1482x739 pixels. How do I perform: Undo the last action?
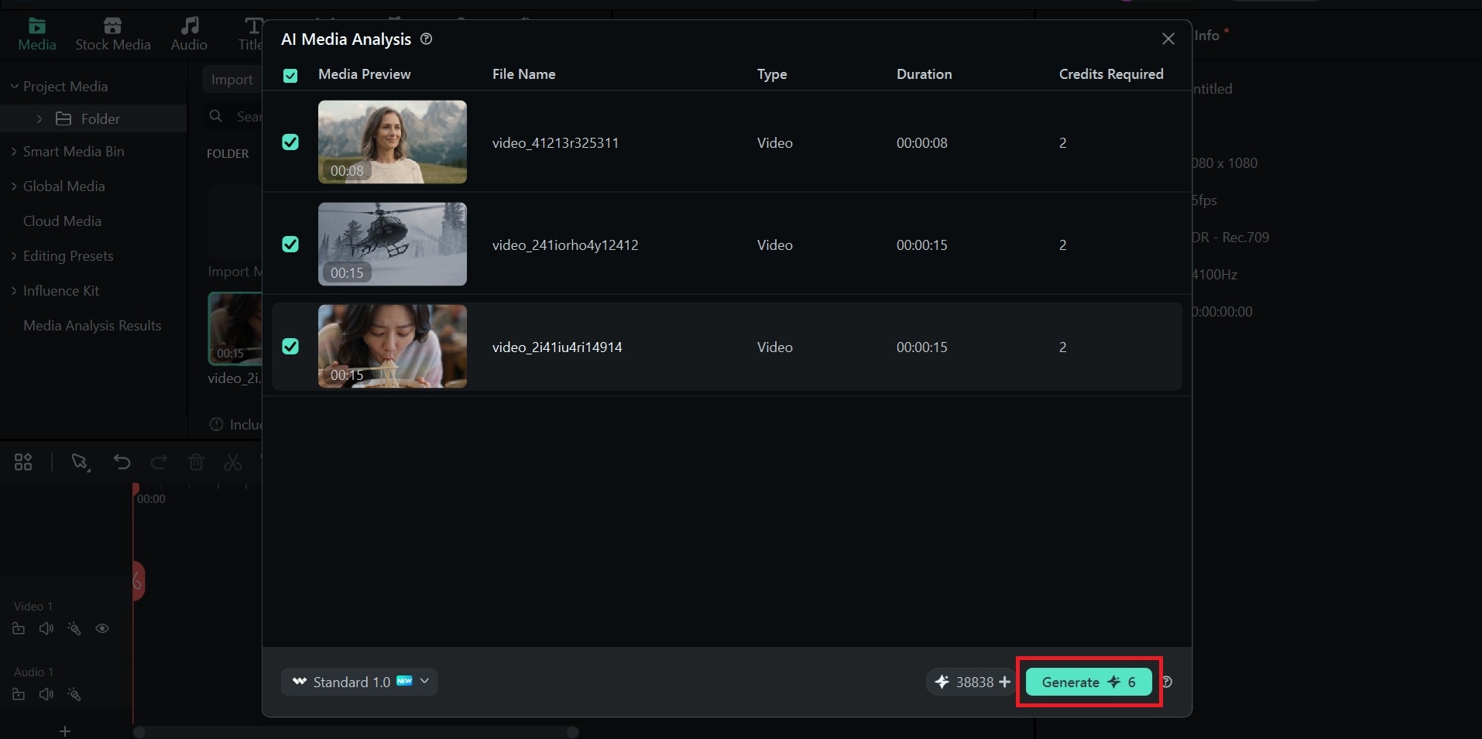[122, 462]
